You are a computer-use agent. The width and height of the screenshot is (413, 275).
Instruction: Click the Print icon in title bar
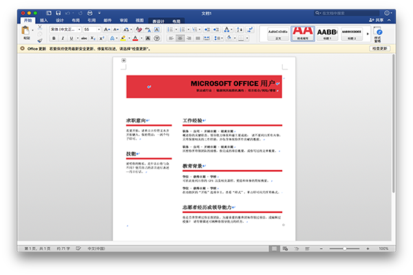(x=90, y=13)
